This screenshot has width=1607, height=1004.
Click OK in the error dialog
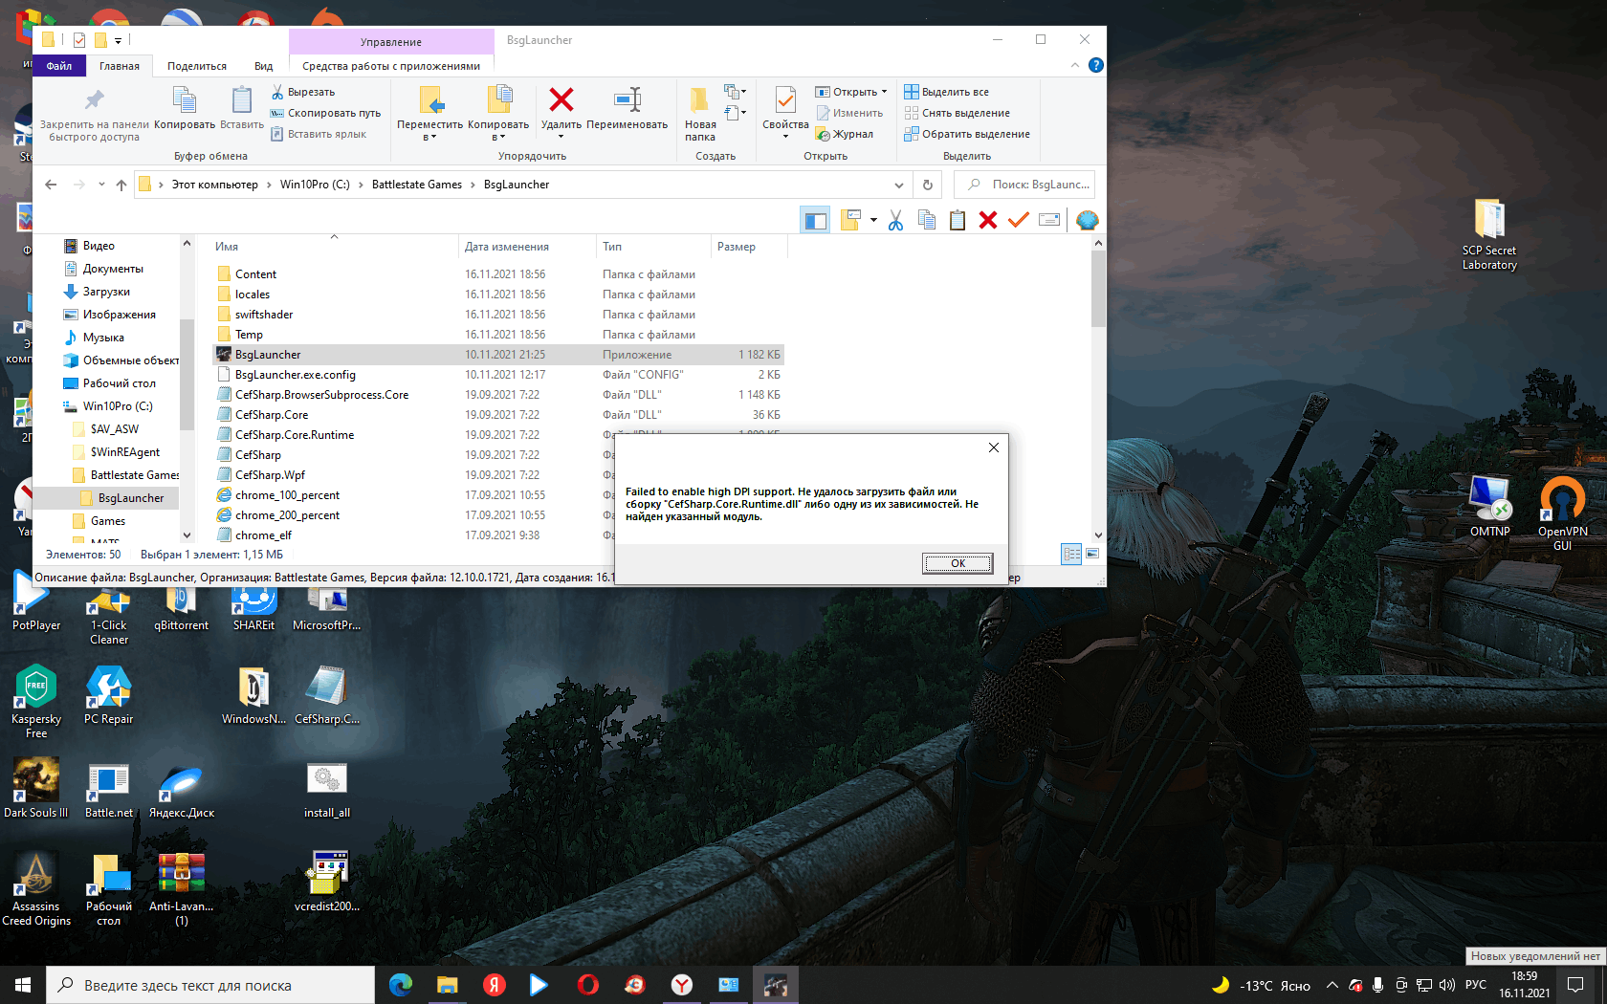tap(958, 563)
